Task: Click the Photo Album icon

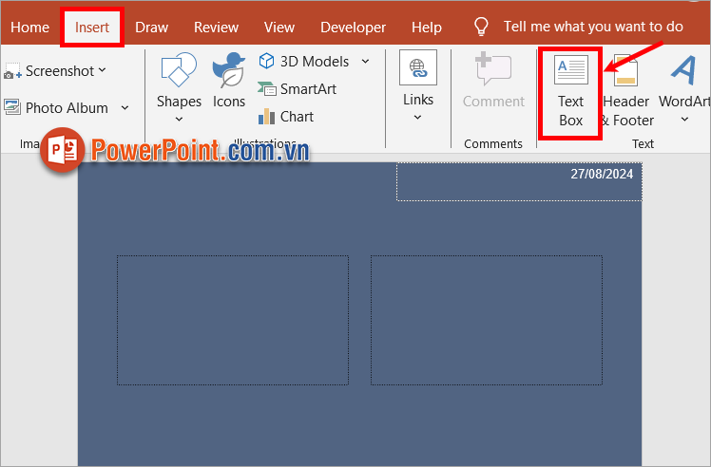Action: point(12,107)
